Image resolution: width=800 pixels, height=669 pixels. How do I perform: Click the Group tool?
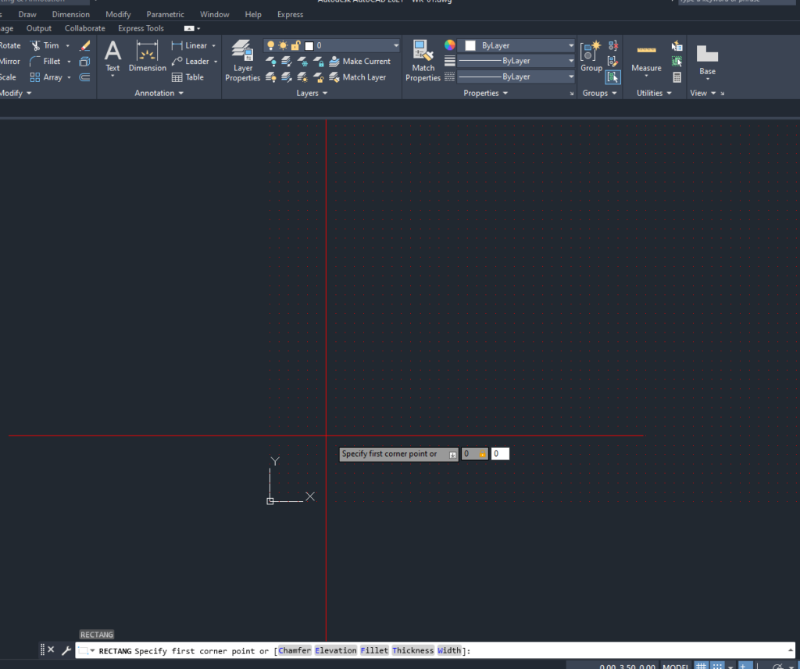(x=591, y=57)
